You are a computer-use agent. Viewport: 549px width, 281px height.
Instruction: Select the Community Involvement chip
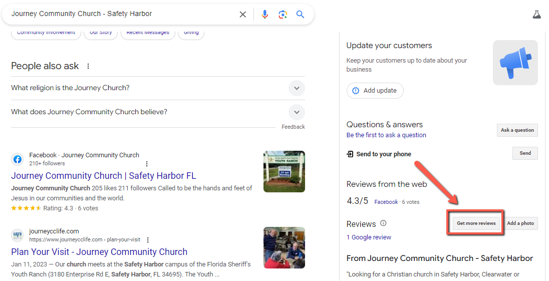[46, 33]
